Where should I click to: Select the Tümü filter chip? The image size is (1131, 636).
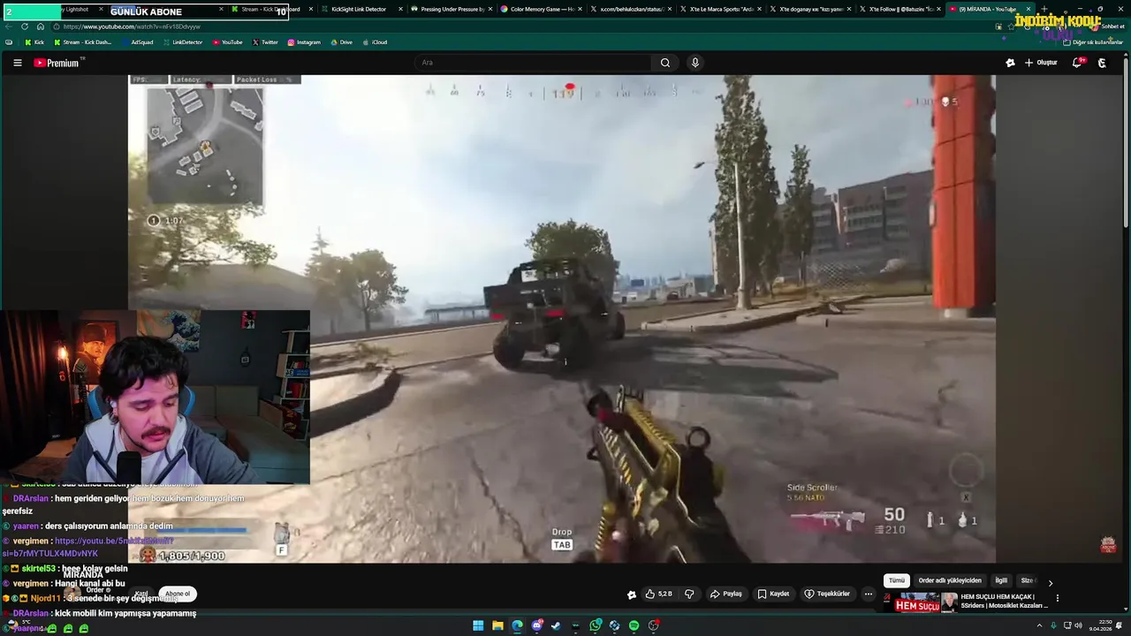click(x=897, y=580)
